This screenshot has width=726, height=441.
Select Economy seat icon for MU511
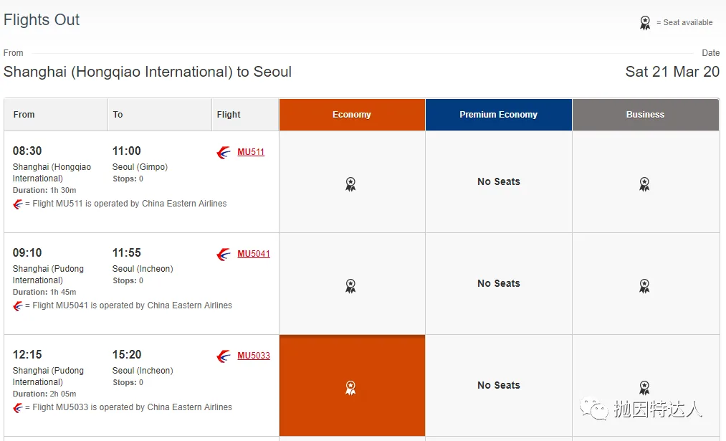(350, 184)
